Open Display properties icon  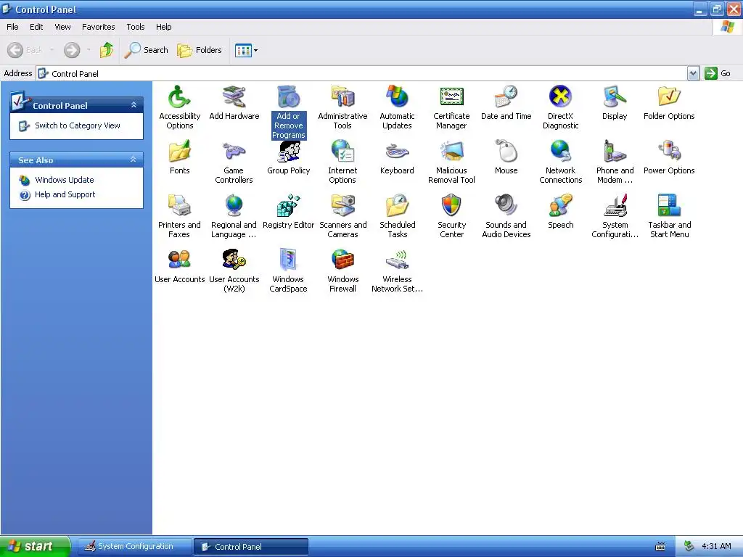click(615, 103)
